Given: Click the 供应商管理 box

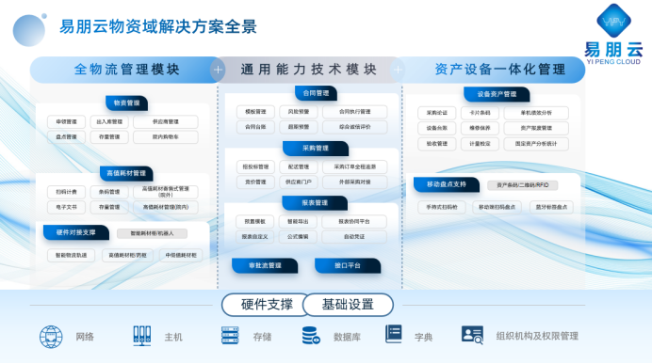Looking at the screenshot, I should 166,121.
